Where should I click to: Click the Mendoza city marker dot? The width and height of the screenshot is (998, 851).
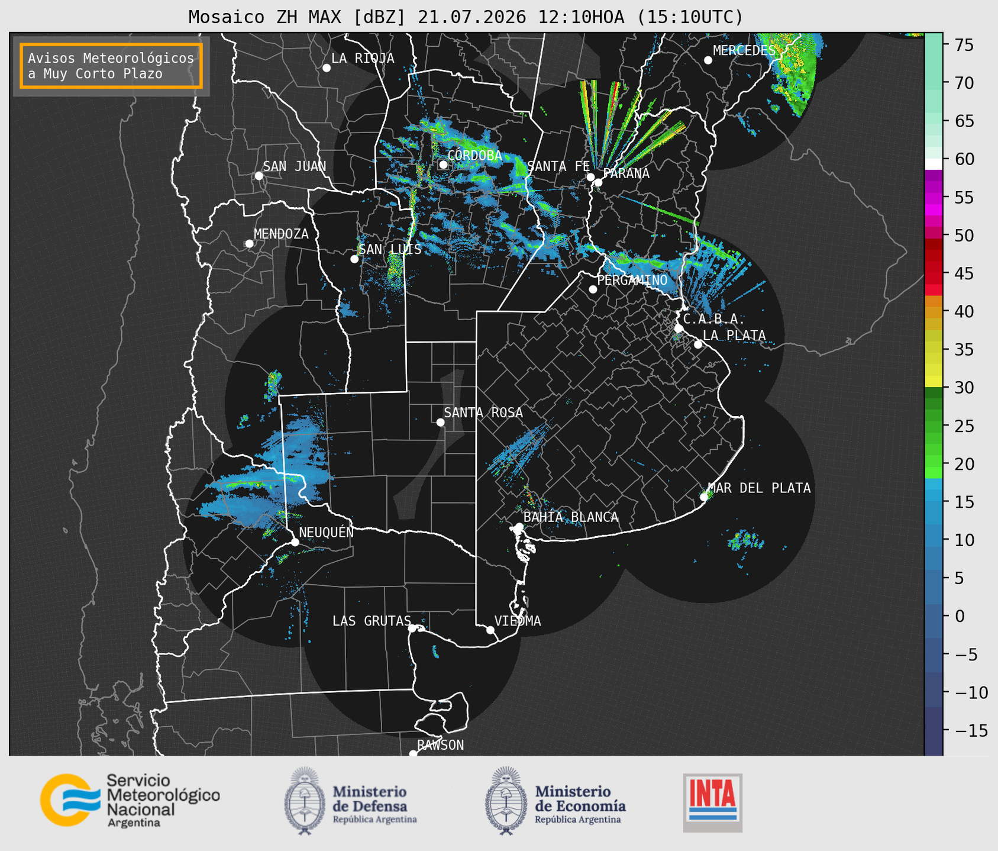pos(249,244)
